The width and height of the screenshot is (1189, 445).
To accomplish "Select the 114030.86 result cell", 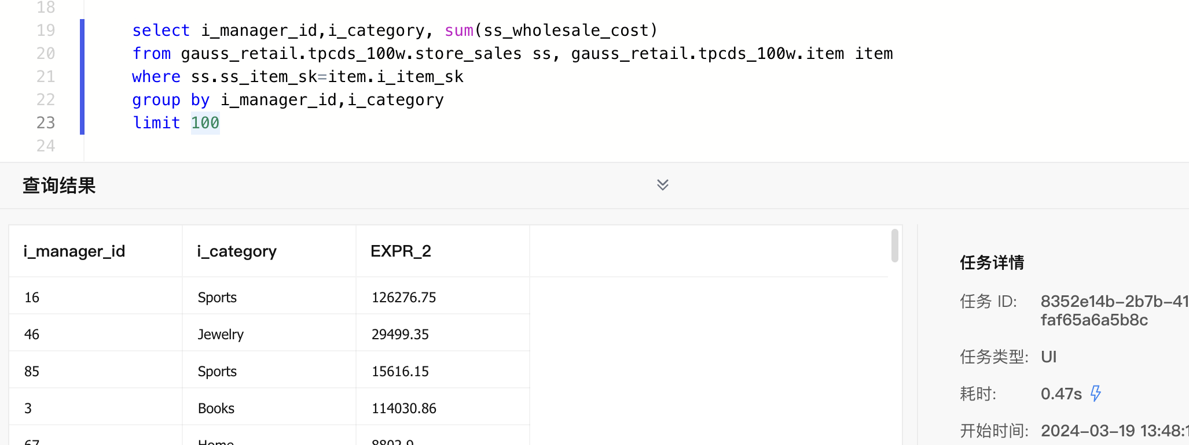I will pyautogui.click(x=403, y=409).
